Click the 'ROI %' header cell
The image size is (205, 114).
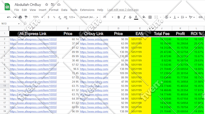[x=196, y=34]
